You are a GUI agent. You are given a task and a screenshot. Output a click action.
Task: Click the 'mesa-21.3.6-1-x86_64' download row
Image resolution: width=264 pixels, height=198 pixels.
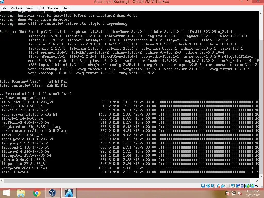[x=129, y=106]
